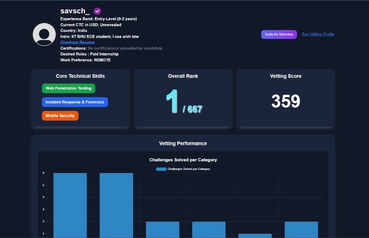Screen dimensions: 369x238
Task: Select the Current CTC in USD: Unrevealed line
Action: click(91, 25)
